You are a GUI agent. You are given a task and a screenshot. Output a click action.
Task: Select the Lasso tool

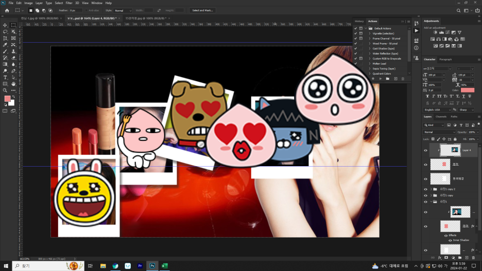coord(5,31)
